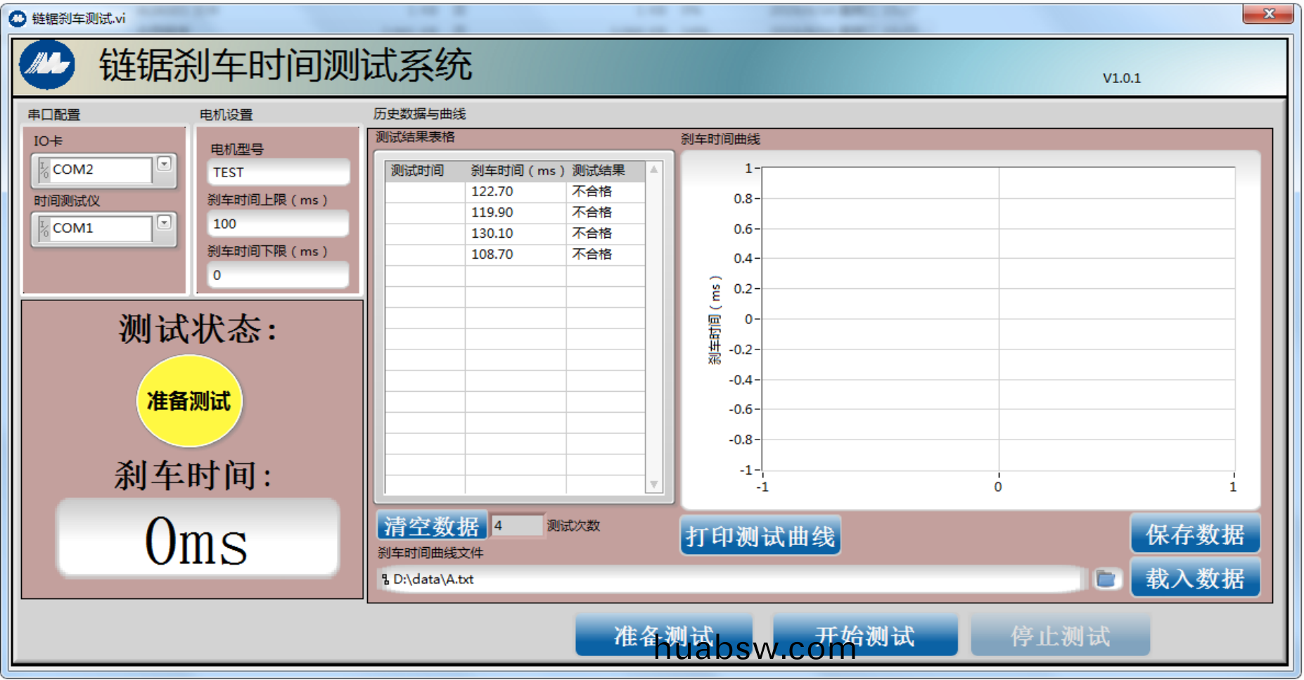Save results with the 保存数据 button
This screenshot has width=1304, height=680.
[1194, 534]
